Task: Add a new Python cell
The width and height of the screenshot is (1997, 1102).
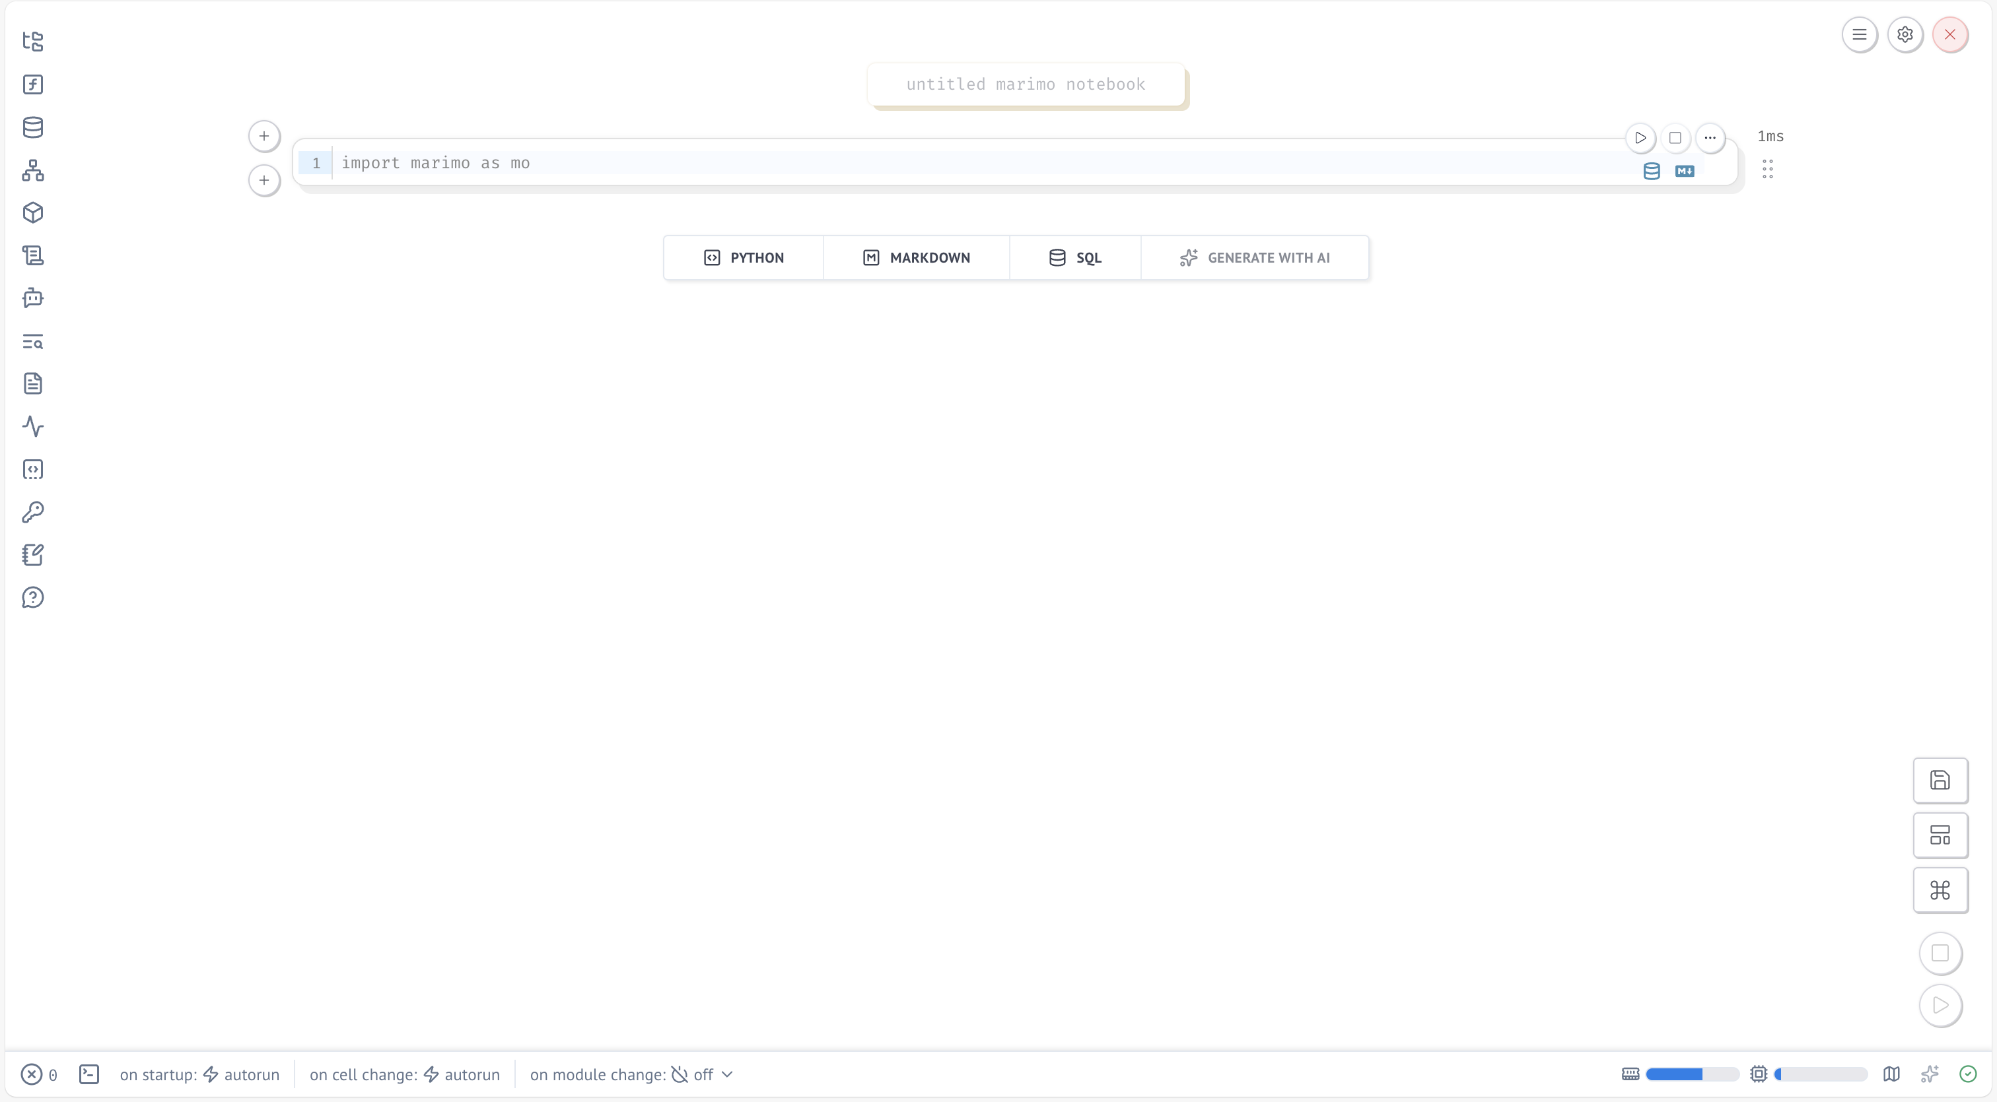Action: 744,258
